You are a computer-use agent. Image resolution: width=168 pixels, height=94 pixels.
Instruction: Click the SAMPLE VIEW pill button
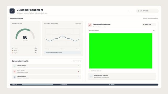149,25
